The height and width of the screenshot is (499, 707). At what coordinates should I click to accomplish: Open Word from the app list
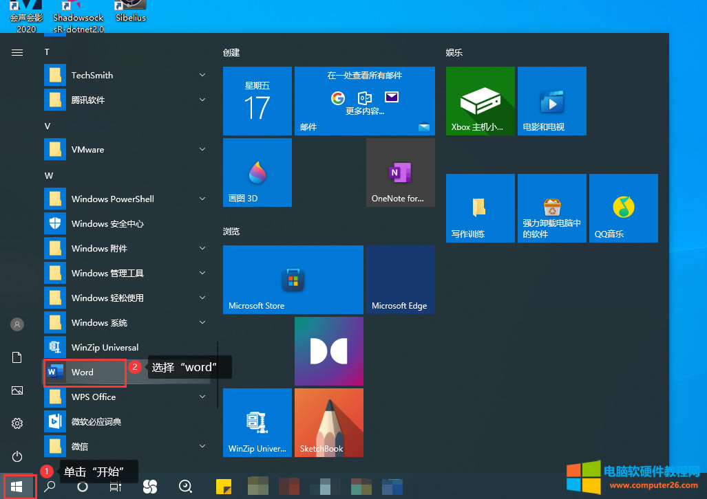pyautogui.click(x=83, y=372)
